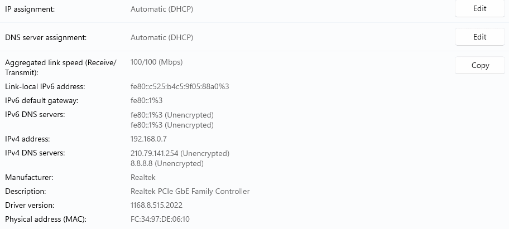Image resolution: width=509 pixels, height=229 pixels.
Task: Click Automatic (DHCP) value beside DNS server assignment
Action: click(162, 38)
